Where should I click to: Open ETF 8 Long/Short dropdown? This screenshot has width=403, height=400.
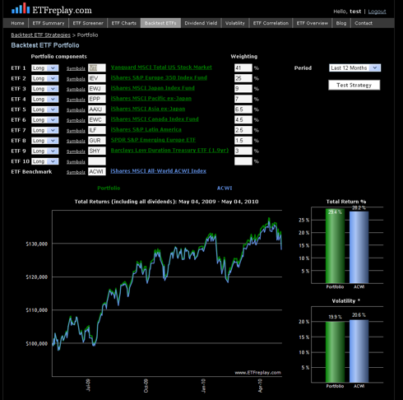coord(45,141)
